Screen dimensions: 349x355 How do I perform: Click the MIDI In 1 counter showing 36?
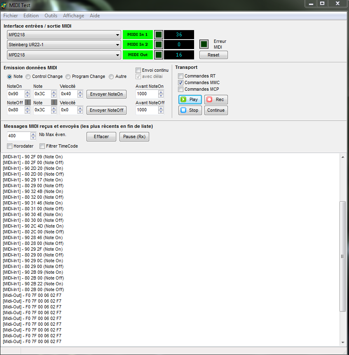(x=179, y=35)
